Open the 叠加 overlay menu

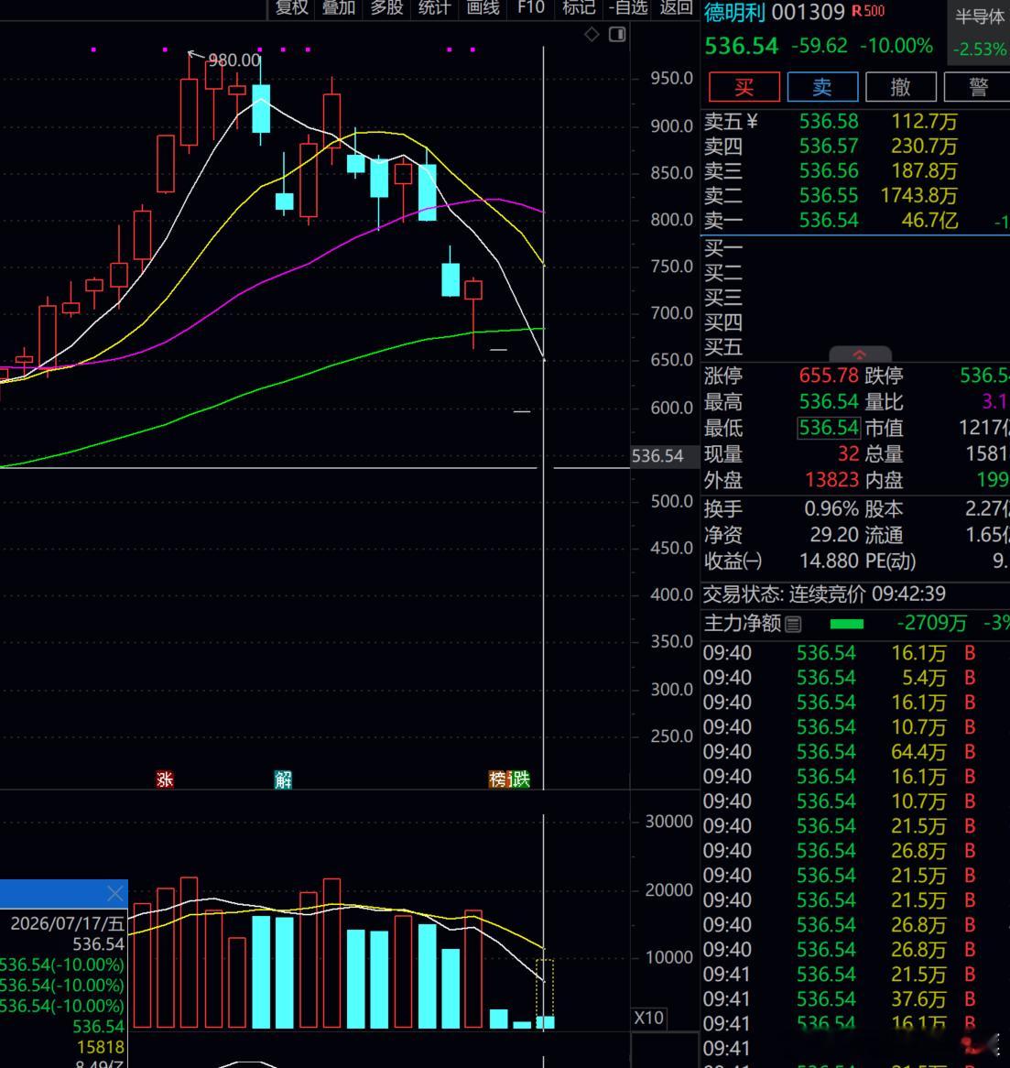[x=339, y=8]
